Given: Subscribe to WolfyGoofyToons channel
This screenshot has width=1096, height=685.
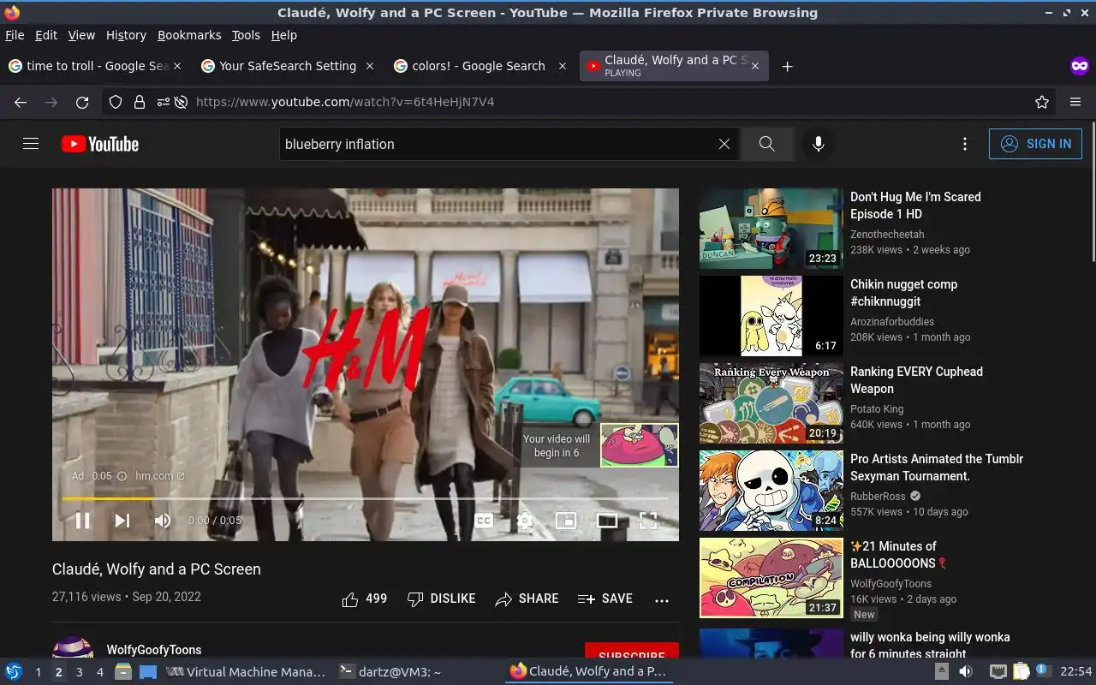Looking at the screenshot, I should pos(632,652).
